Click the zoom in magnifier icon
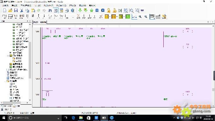 tap(140, 17)
